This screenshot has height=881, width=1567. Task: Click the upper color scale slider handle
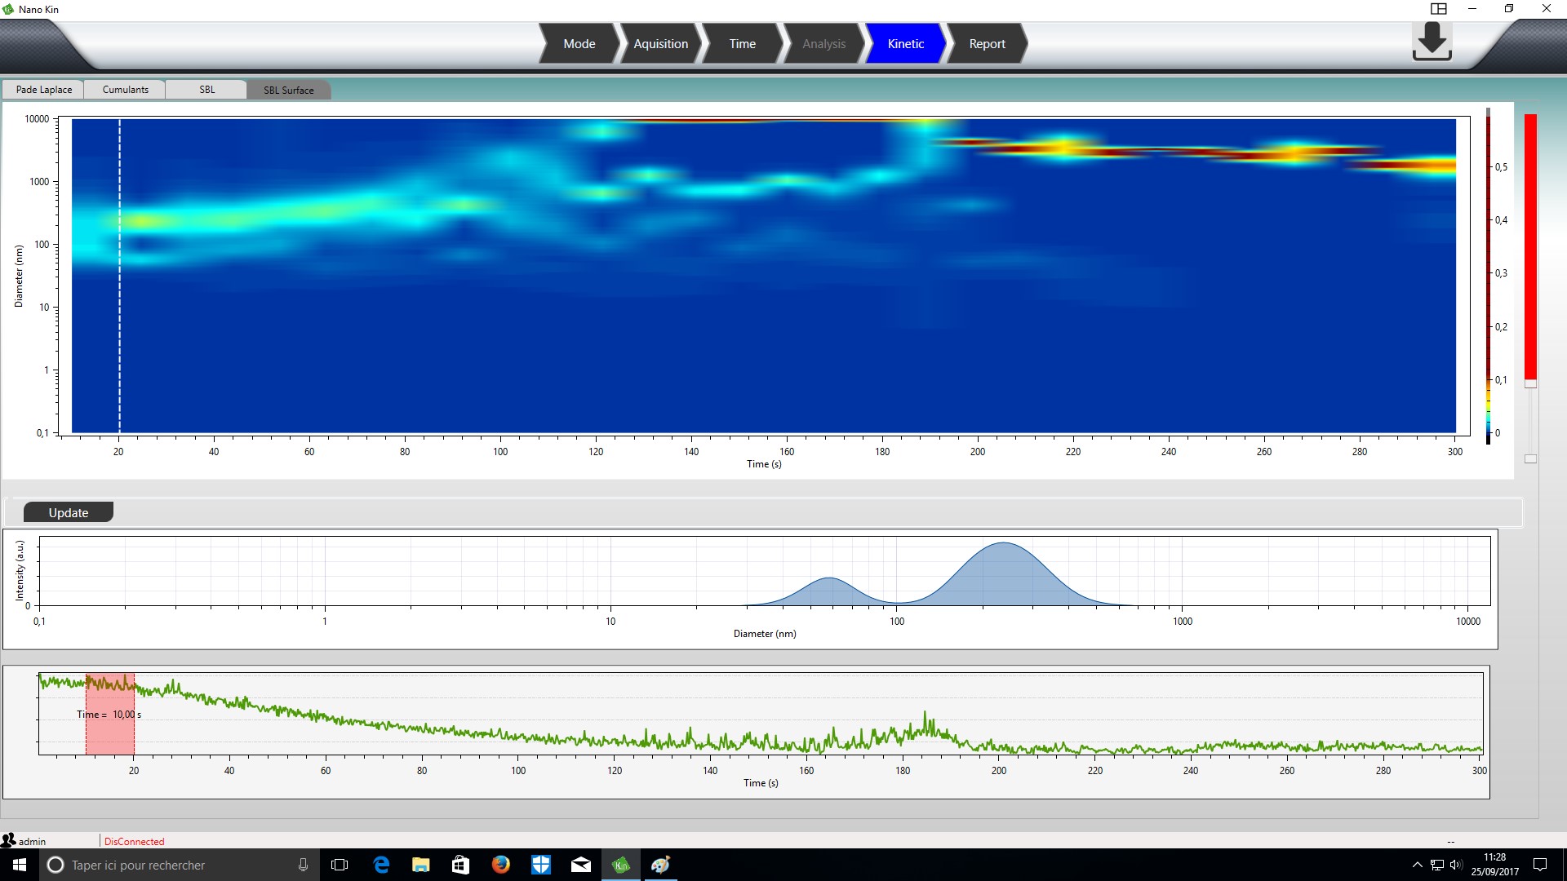click(x=1530, y=383)
